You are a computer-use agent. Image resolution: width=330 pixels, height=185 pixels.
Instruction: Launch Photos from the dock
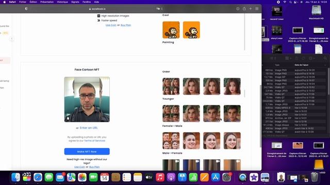pos(82,177)
